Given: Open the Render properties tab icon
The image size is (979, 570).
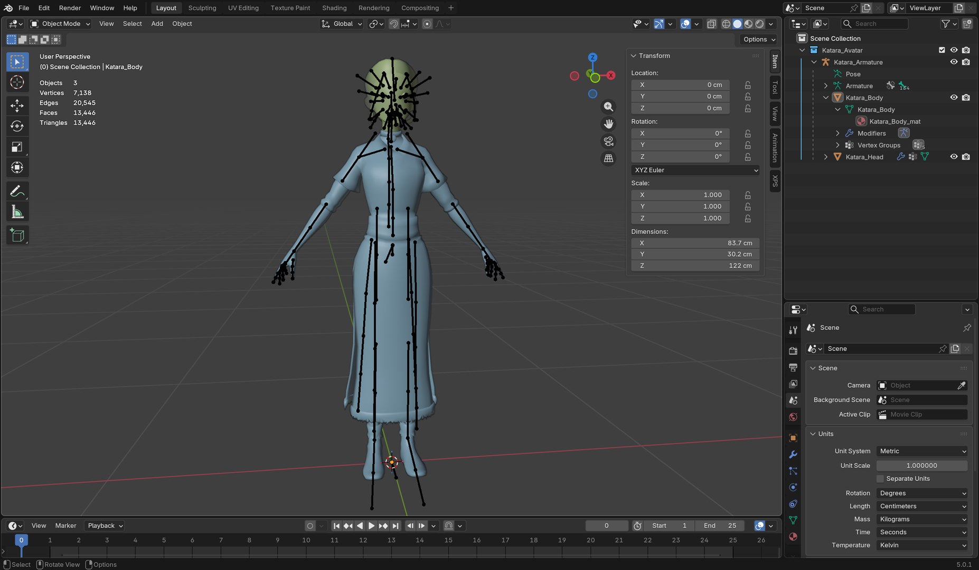Looking at the screenshot, I should [x=793, y=351].
